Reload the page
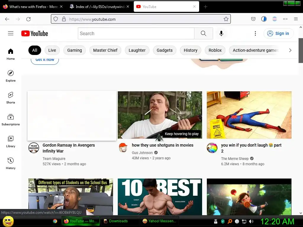303x227 pixels. tap(28, 19)
